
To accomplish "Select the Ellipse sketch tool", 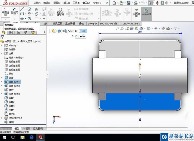I will pos(37,14).
